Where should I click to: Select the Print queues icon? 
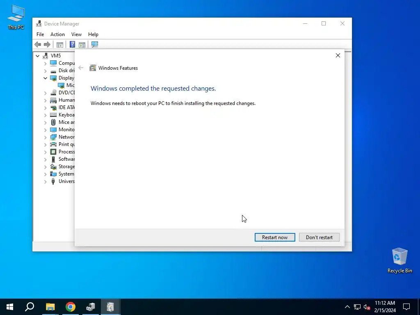53,144
